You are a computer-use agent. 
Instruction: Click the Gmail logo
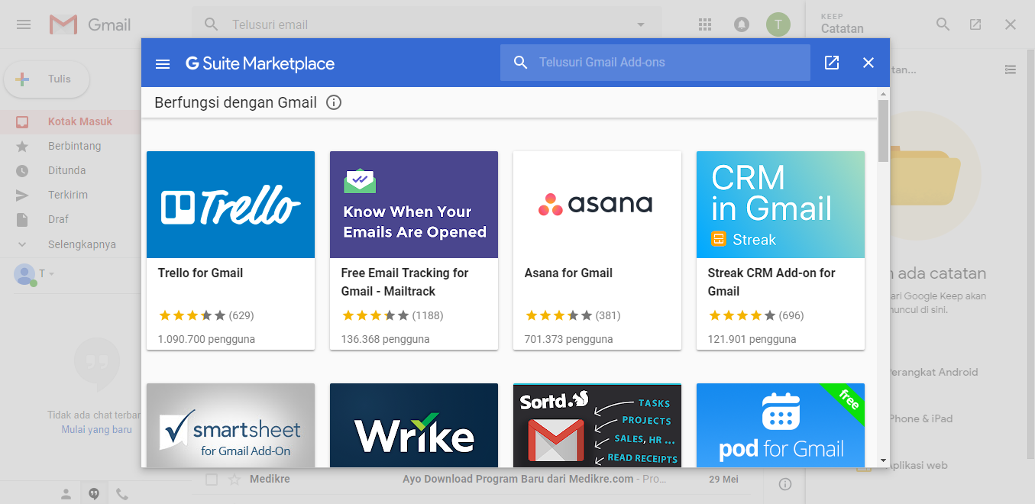(x=90, y=24)
